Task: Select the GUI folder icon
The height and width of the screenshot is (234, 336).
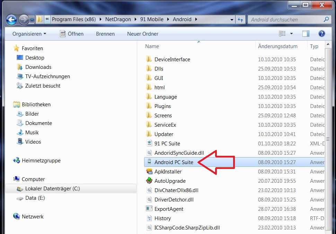Action: [x=149, y=78]
